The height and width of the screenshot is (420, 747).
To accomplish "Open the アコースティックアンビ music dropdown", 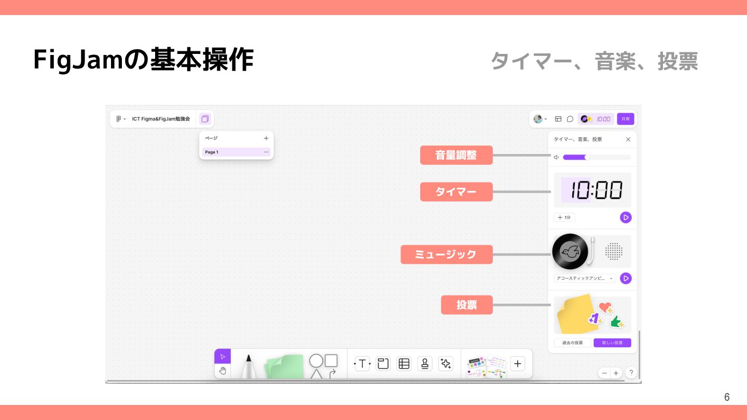I will coord(585,278).
